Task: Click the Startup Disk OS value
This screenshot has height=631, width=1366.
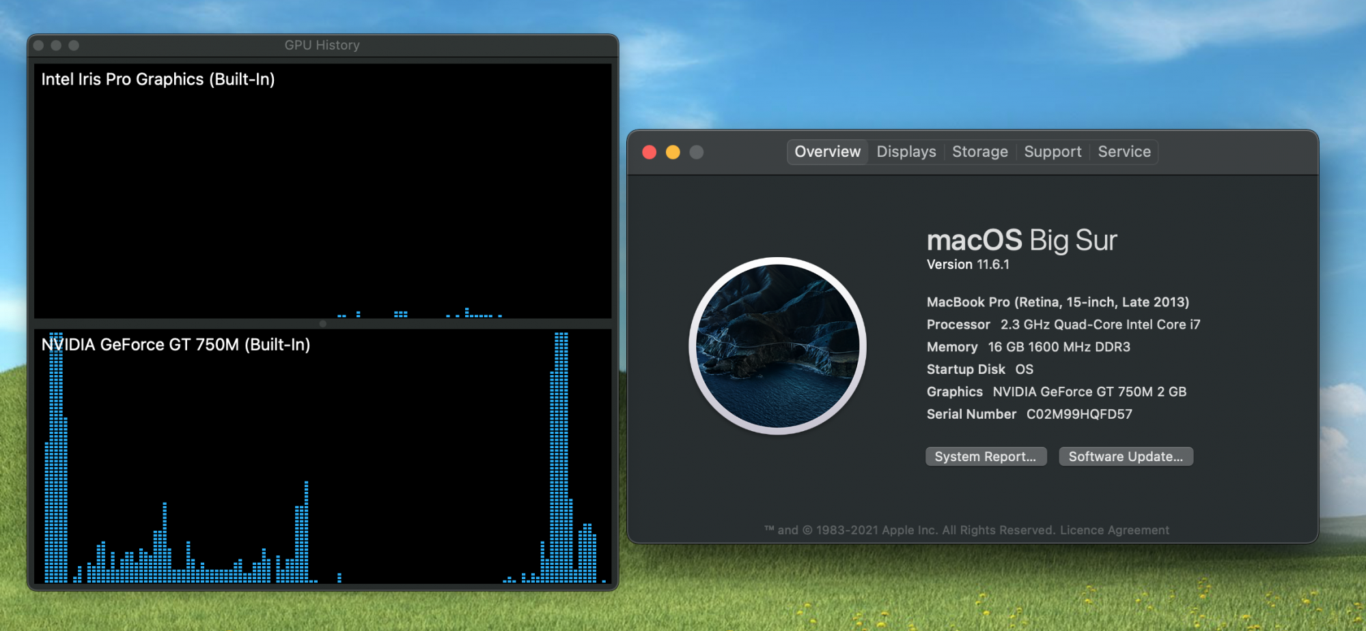Action: (1024, 369)
